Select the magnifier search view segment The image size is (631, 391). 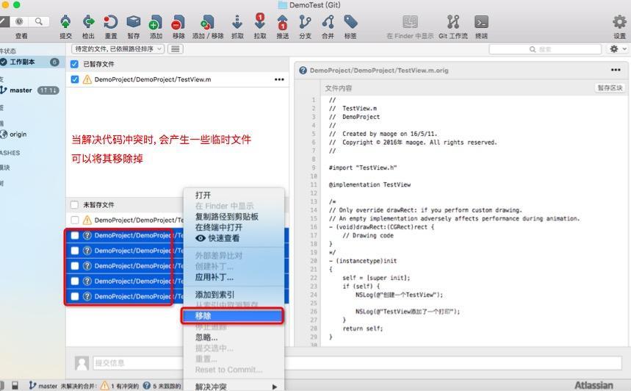pyautogui.click(x=39, y=21)
